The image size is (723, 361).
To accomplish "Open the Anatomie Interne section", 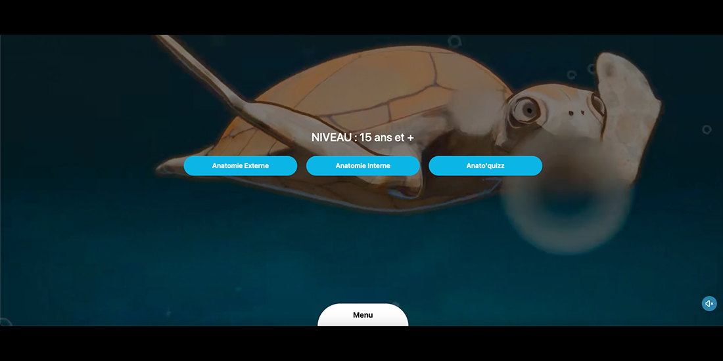I will pos(363,166).
